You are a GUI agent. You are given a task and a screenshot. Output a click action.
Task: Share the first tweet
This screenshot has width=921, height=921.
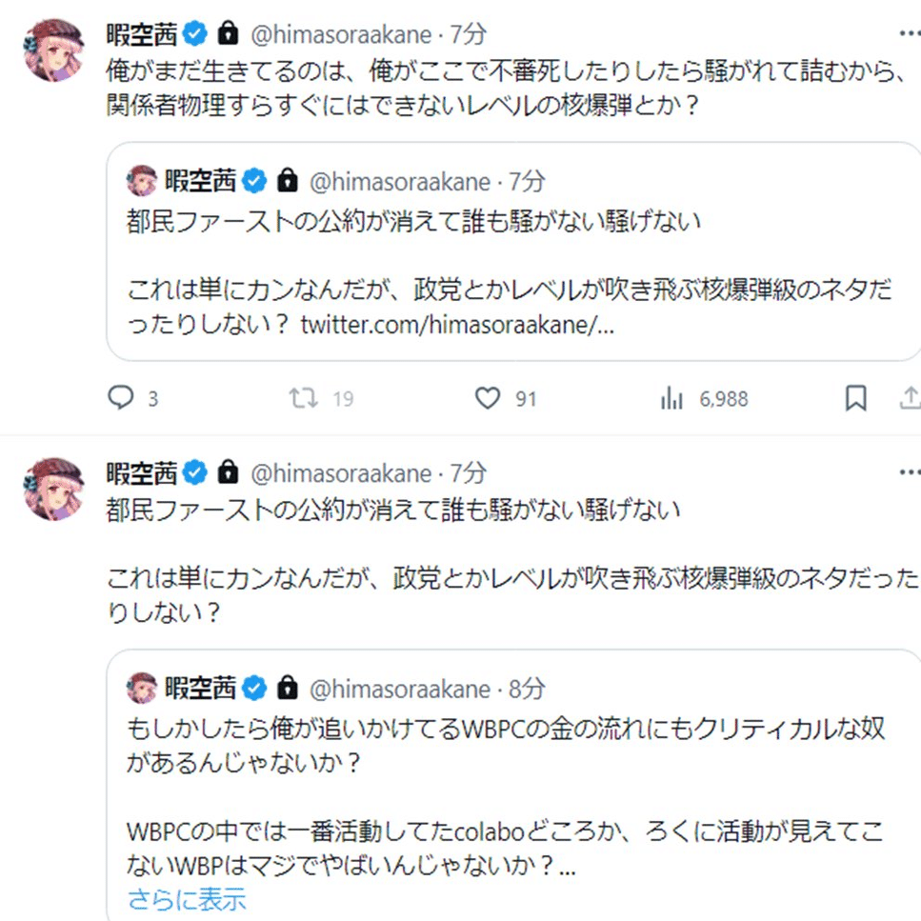(x=910, y=399)
